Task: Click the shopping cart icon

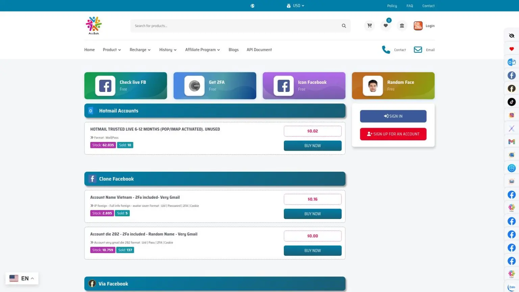Action: point(369,26)
